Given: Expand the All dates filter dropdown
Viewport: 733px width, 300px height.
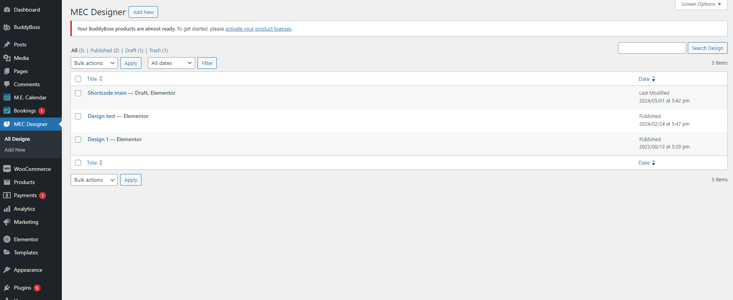Looking at the screenshot, I should [x=172, y=63].
